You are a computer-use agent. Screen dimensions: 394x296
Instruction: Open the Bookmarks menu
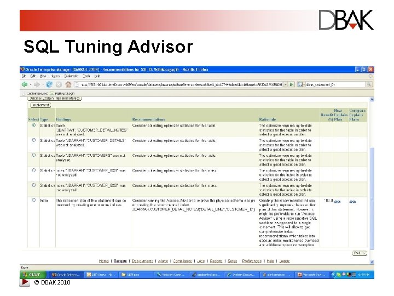coord(71,76)
